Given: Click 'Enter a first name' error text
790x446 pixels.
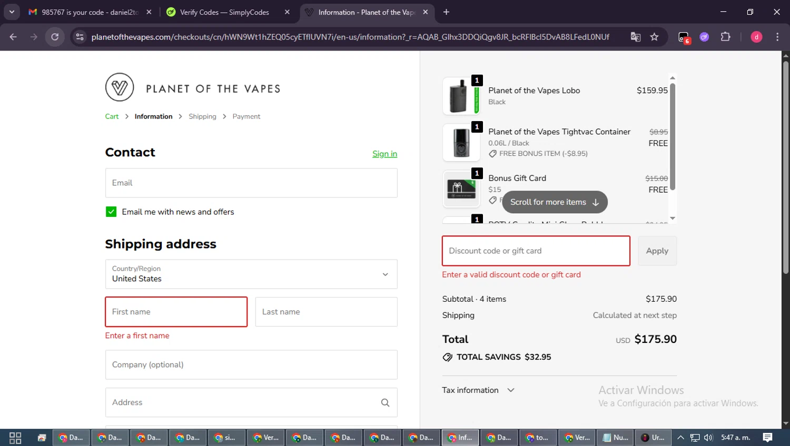Looking at the screenshot, I should pyautogui.click(x=137, y=335).
